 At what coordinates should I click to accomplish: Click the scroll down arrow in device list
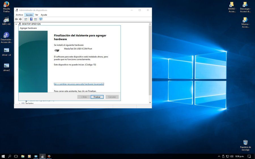(x=150, y=102)
